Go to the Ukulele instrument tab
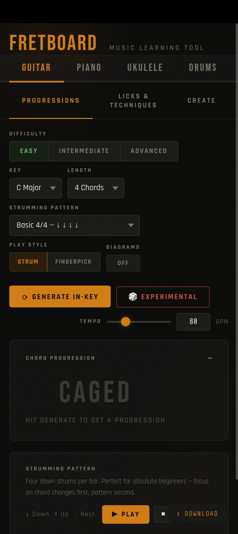238x534 pixels. pyautogui.click(x=145, y=68)
